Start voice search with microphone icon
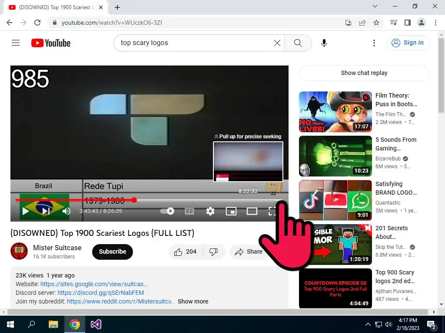The image size is (445, 333). [324, 43]
